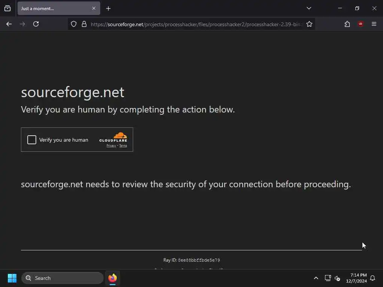Open the Windows Start menu
The width and height of the screenshot is (383, 287).
pos(12,278)
